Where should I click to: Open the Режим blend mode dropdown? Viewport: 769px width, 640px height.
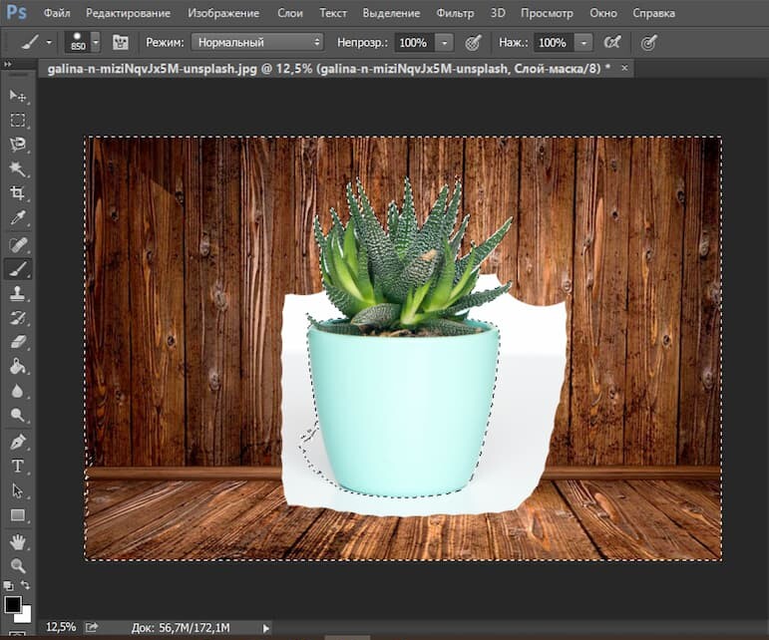[258, 43]
